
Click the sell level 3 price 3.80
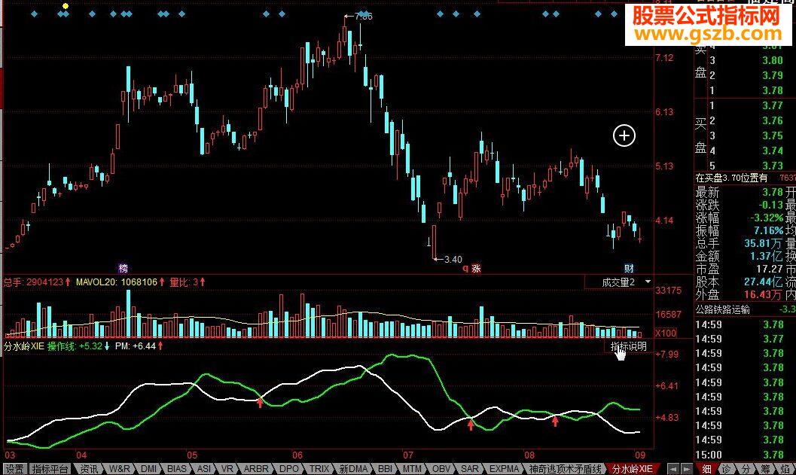coord(773,60)
